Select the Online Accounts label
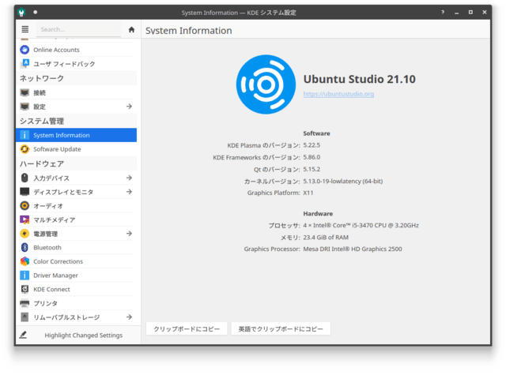This screenshot has height=375, width=506. (56, 50)
